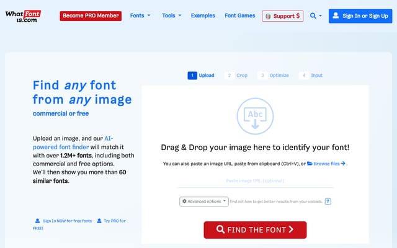Click the Abc upload drop icon
This screenshot has height=248, width=397.
pos(255,116)
